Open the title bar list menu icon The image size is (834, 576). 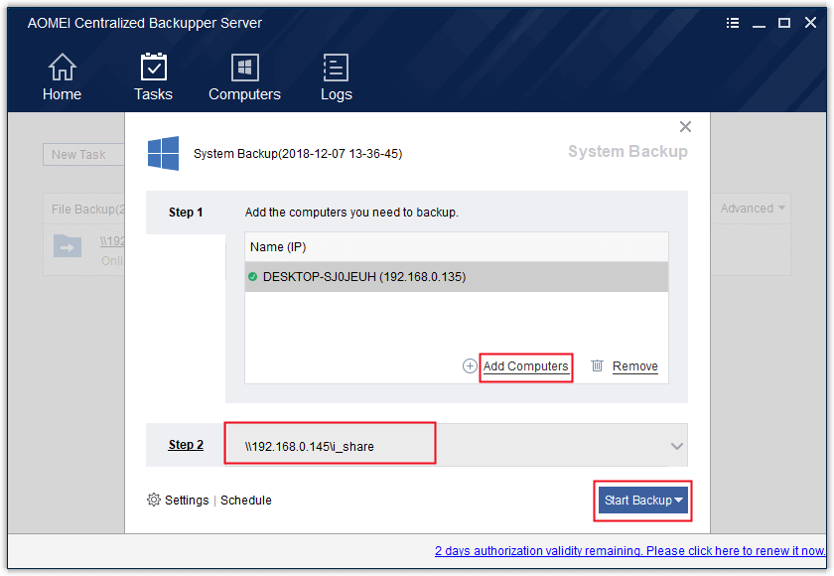click(733, 23)
